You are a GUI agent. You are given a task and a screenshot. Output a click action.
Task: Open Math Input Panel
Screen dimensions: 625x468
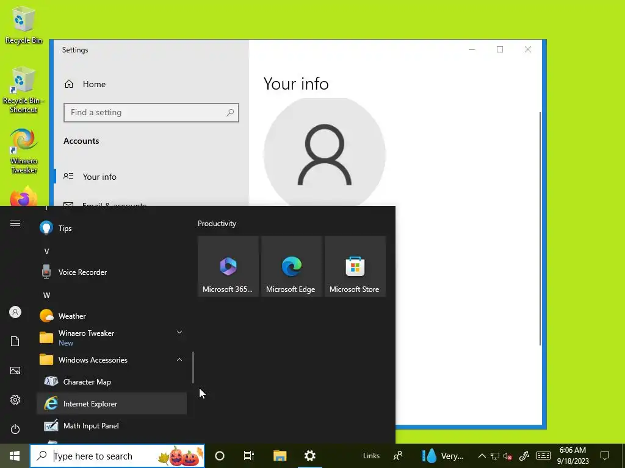(112, 425)
